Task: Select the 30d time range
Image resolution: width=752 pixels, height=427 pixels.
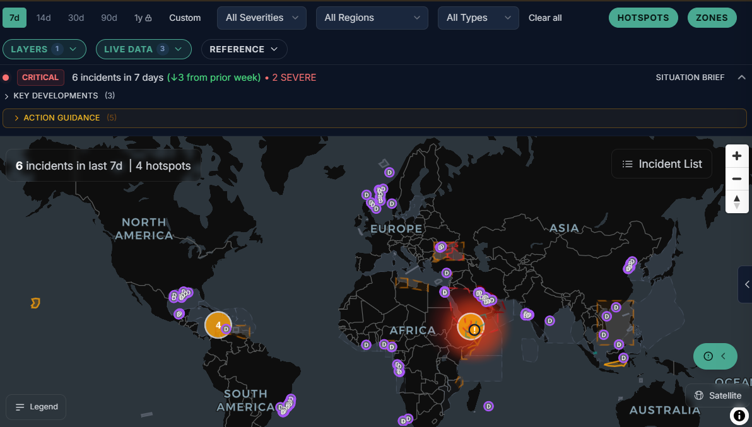Action: 76,18
